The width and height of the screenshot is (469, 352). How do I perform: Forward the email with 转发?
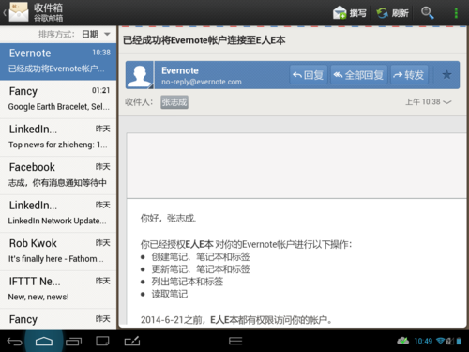point(409,75)
